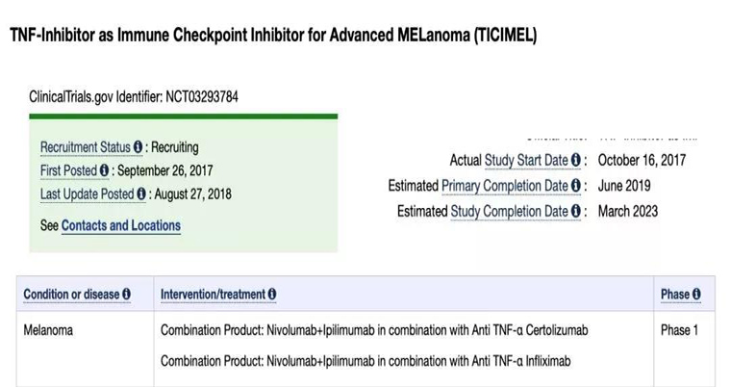Click info icon beside Intervention/treatment header
Image resolution: width=731 pixels, height=387 pixels.
click(272, 294)
